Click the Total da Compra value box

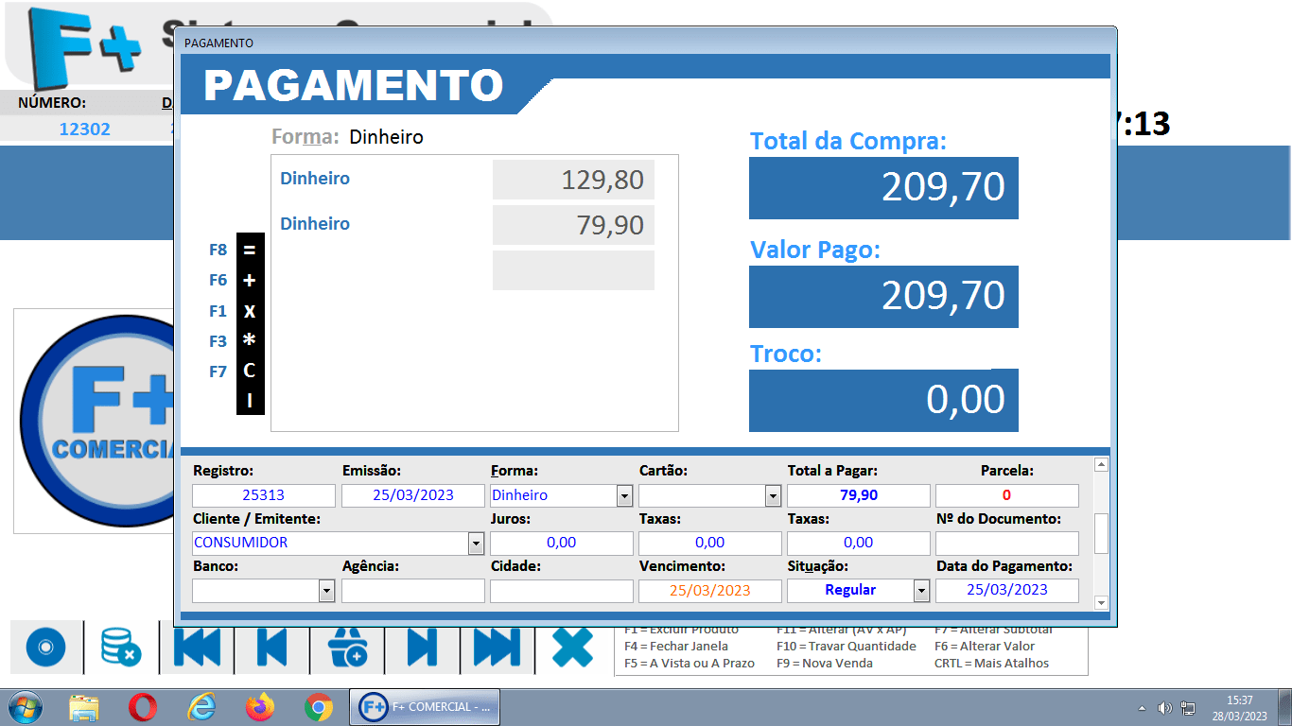(883, 188)
